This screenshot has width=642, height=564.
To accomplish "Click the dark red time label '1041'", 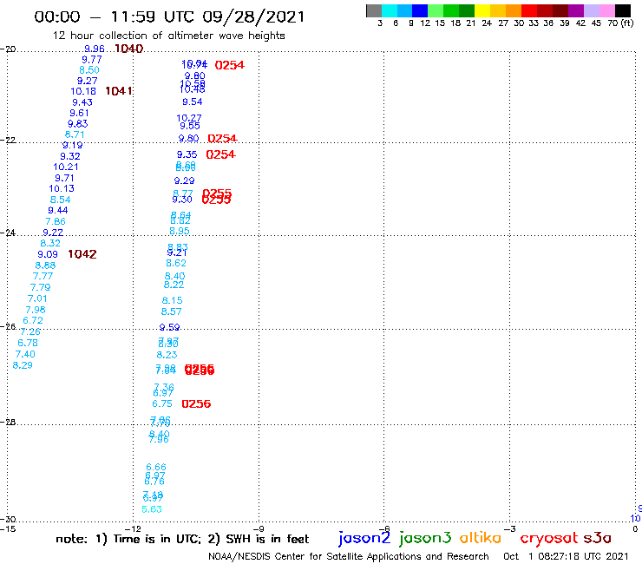I will [118, 91].
